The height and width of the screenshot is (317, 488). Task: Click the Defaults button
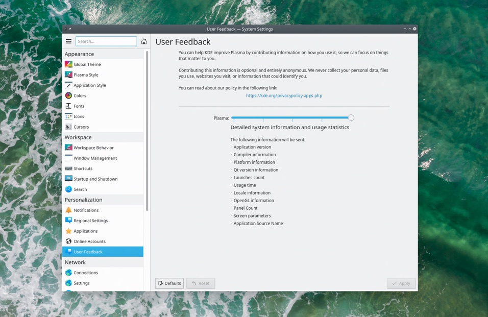(169, 283)
